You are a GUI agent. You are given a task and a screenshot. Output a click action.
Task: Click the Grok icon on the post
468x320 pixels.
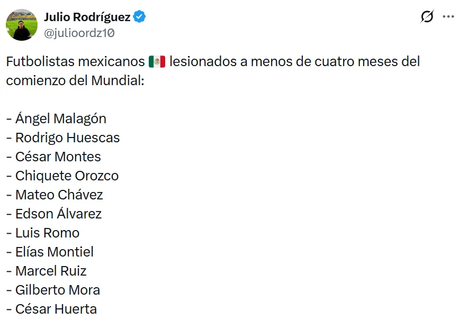pos(427,17)
